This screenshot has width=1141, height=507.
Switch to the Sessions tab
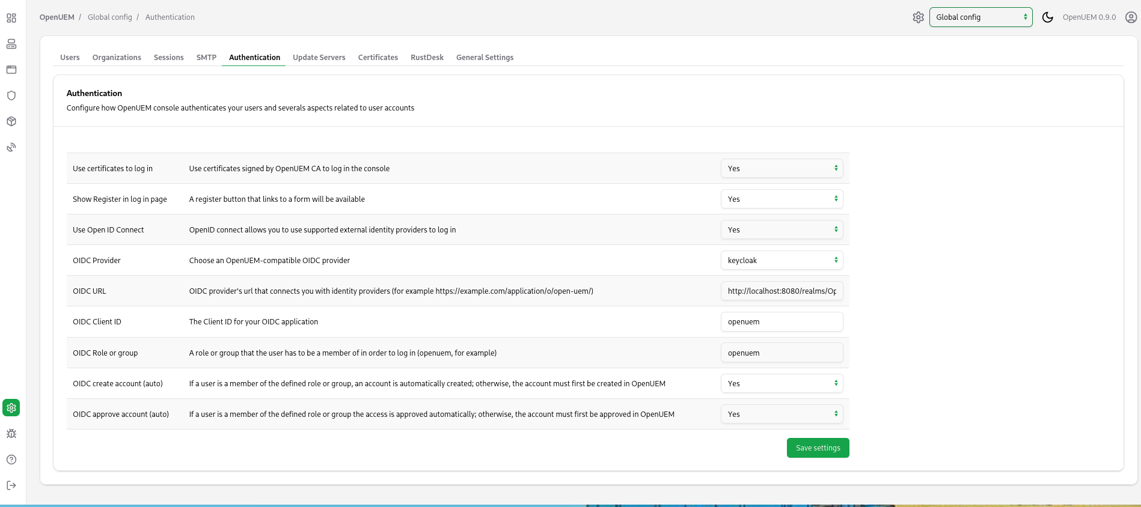tap(169, 58)
